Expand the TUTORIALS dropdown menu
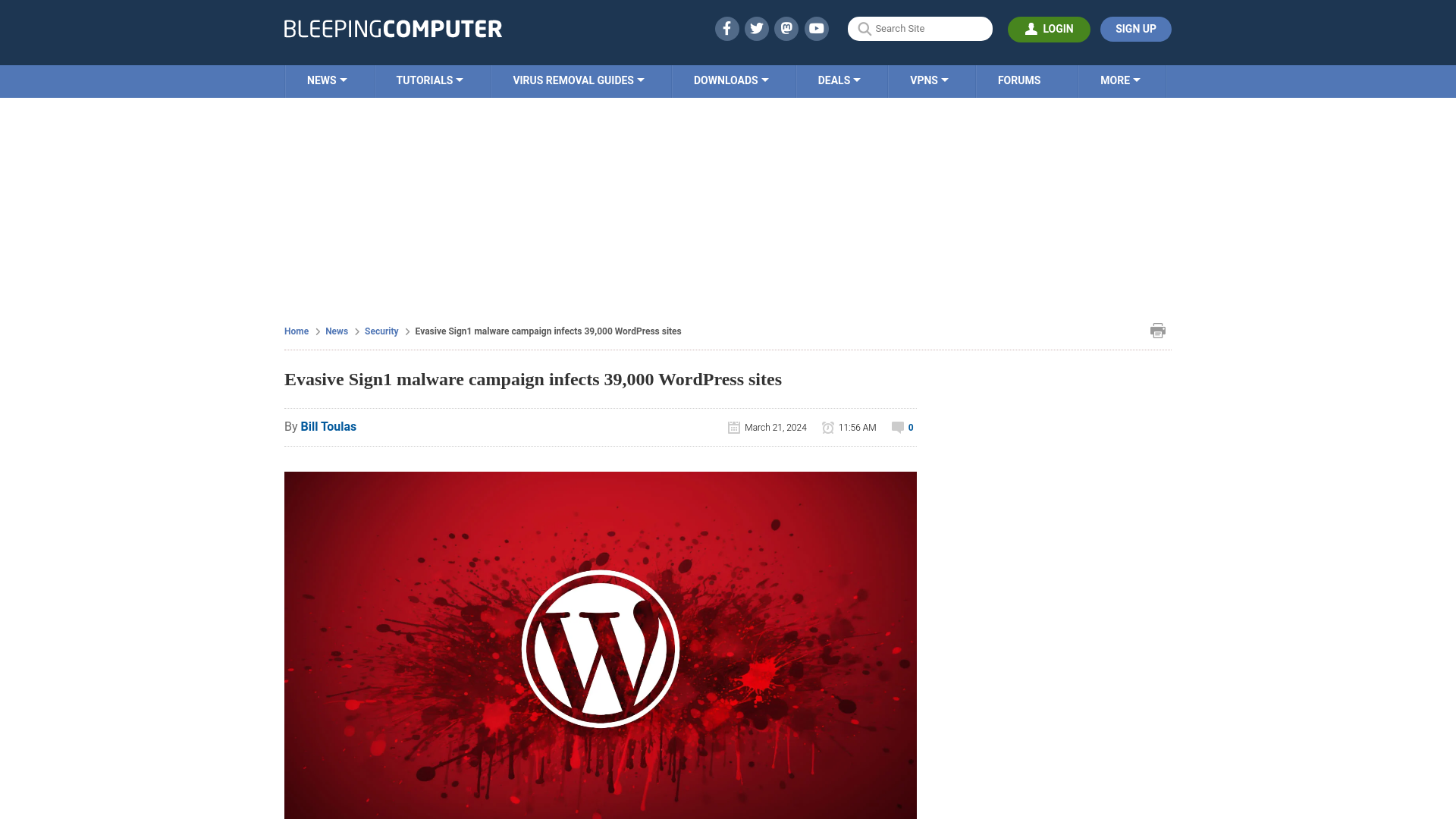 coord(429,80)
